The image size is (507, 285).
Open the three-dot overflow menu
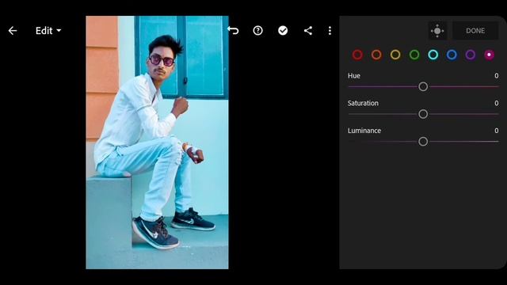click(330, 31)
